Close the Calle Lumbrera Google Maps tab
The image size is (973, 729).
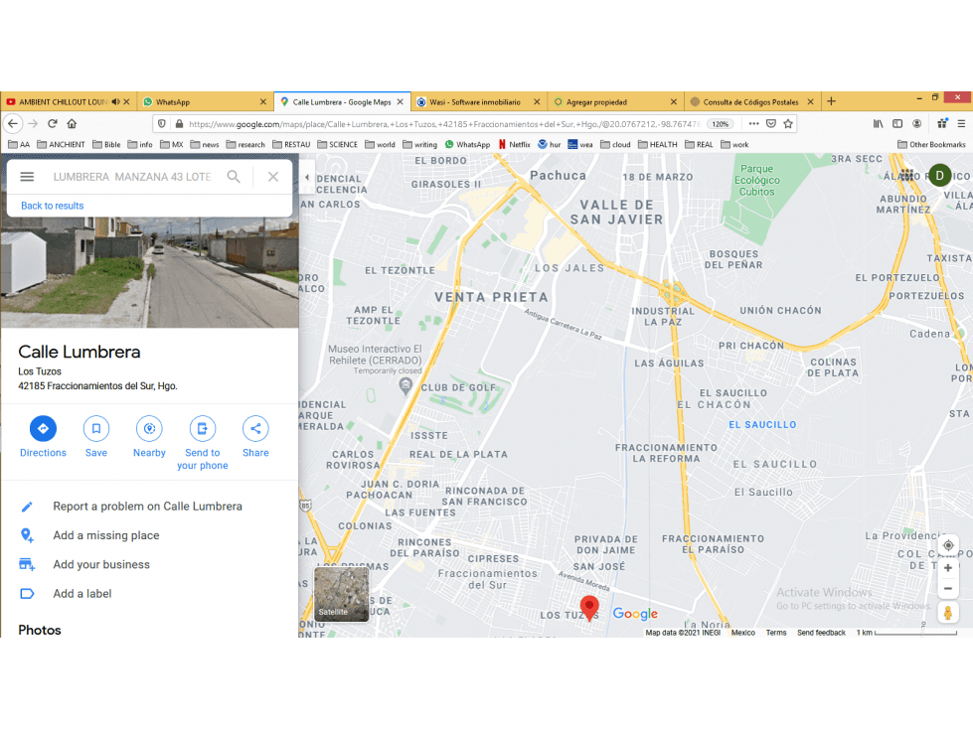pos(401,101)
